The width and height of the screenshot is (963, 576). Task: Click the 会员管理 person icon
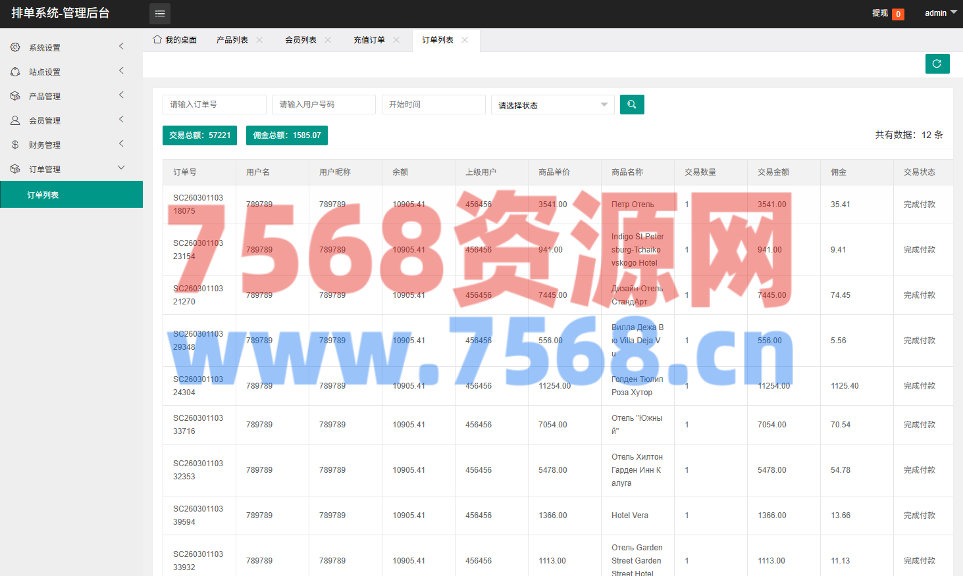pyautogui.click(x=15, y=120)
